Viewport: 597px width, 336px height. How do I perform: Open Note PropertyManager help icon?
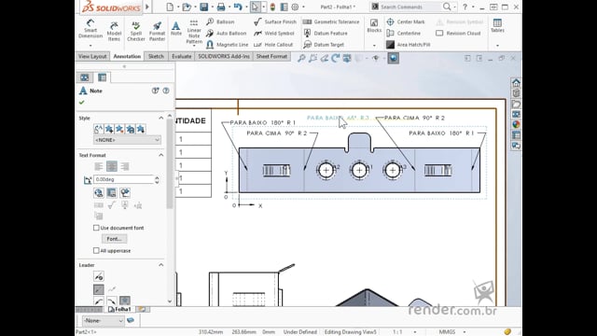tap(166, 91)
